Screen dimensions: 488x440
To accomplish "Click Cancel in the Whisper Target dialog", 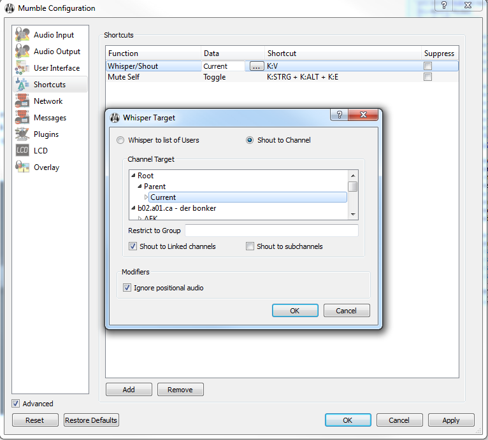I will coord(347,311).
